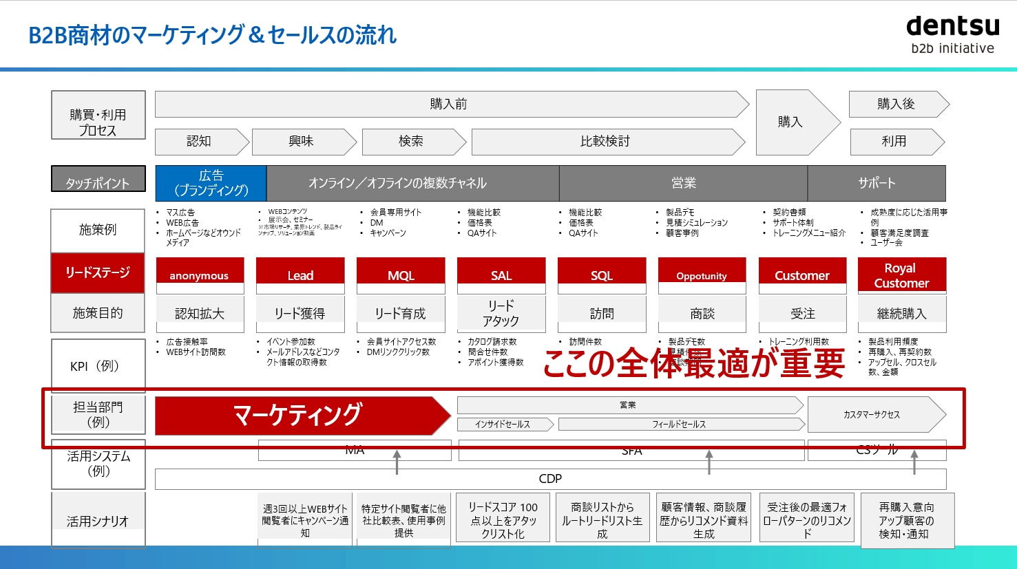
Task: Click the Royal Customer stage box
Action: point(901,275)
